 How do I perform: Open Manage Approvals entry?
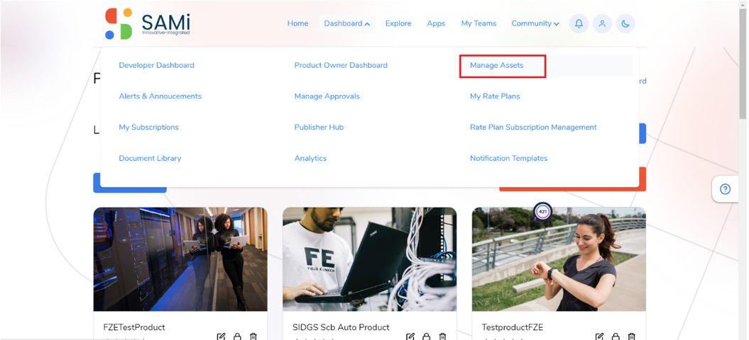click(327, 96)
